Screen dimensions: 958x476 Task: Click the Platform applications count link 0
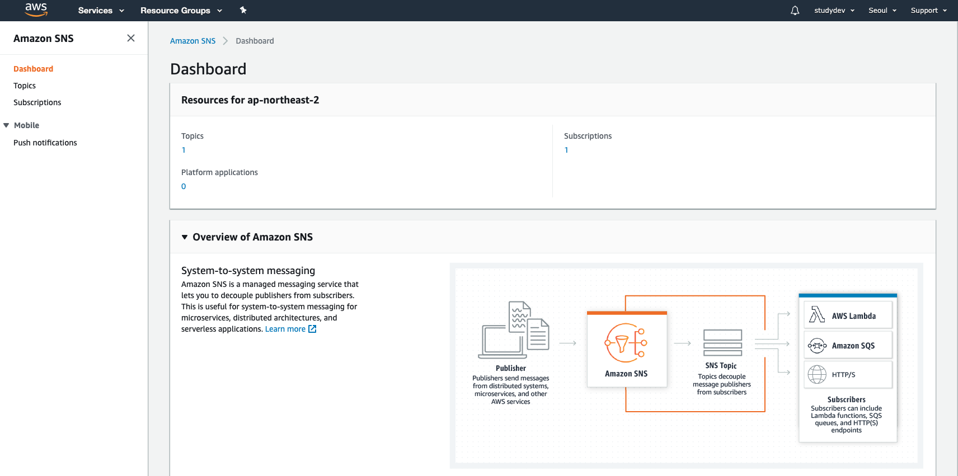coord(184,186)
